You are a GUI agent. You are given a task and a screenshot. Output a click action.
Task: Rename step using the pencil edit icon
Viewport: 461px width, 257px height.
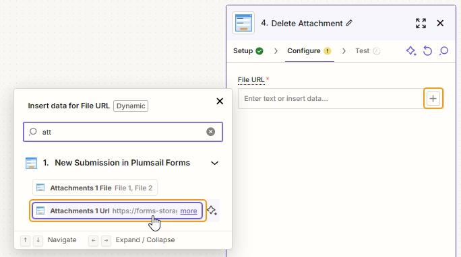tap(349, 23)
